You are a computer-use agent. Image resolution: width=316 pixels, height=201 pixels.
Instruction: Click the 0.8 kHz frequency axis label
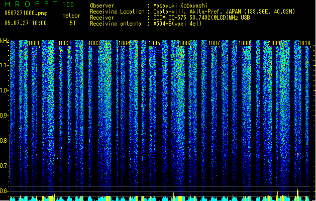(5, 141)
